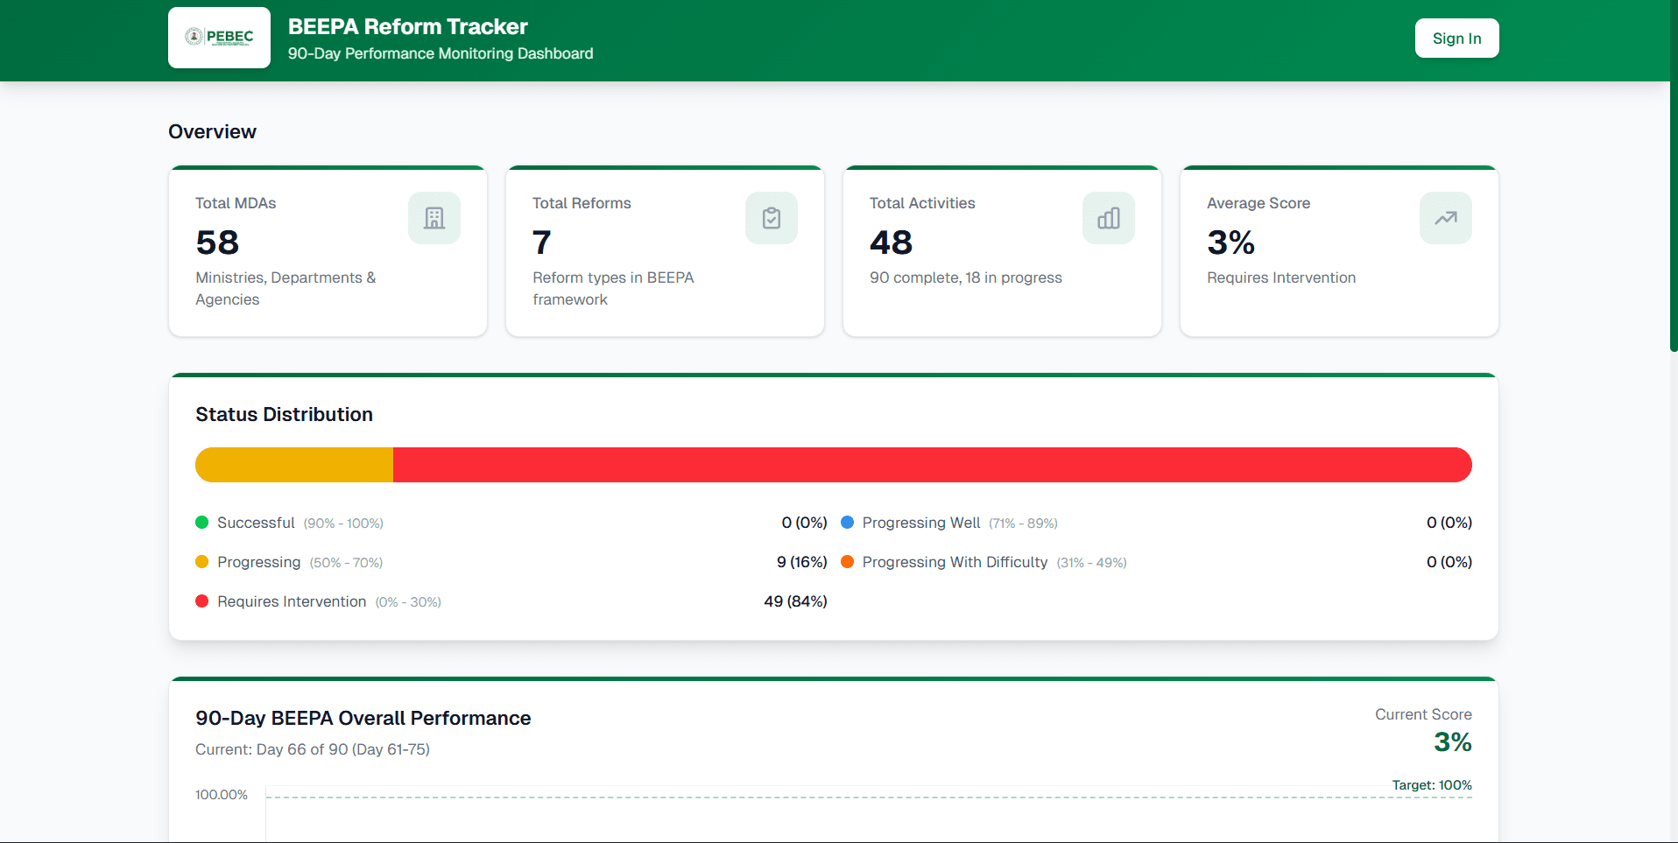The width and height of the screenshot is (1678, 843).
Task: Click the 100.00% axis label
Action: click(222, 795)
